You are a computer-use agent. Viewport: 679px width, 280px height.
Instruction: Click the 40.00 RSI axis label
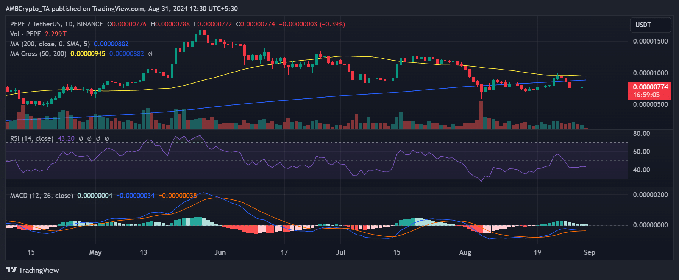642,170
